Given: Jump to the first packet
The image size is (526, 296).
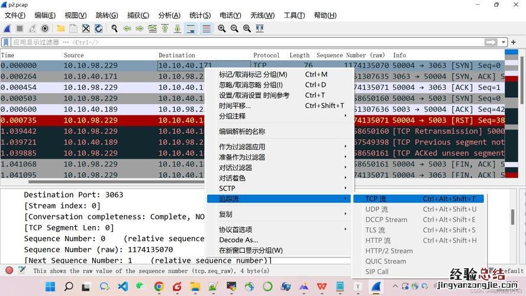Looking at the screenshot, I should (x=165, y=28).
